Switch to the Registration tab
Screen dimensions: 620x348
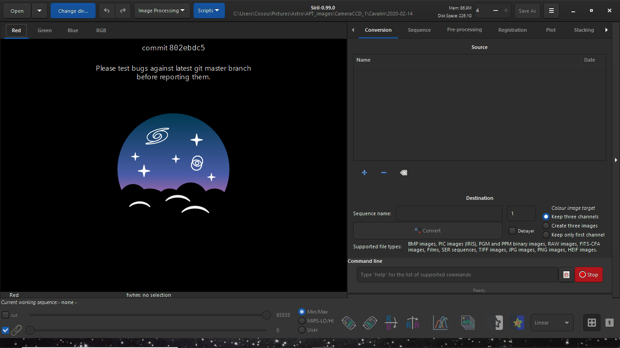(x=512, y=30)
